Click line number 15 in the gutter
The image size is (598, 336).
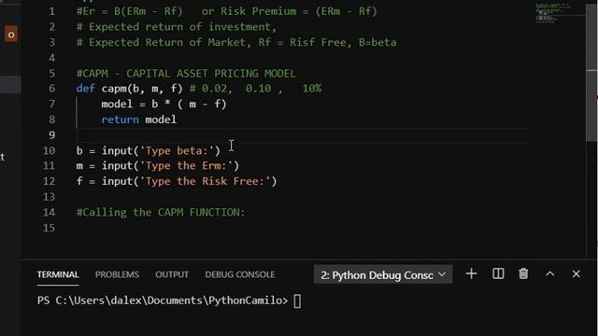[49, 228]
